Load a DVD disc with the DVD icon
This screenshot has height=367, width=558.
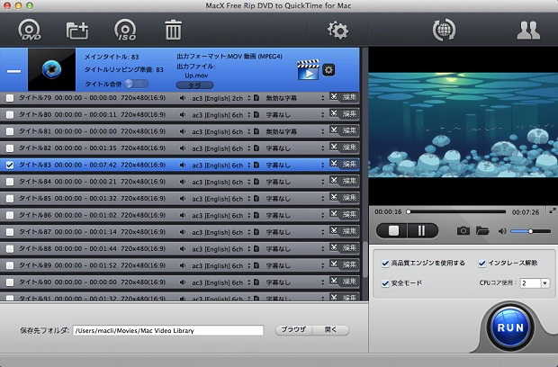coord(29,30)
